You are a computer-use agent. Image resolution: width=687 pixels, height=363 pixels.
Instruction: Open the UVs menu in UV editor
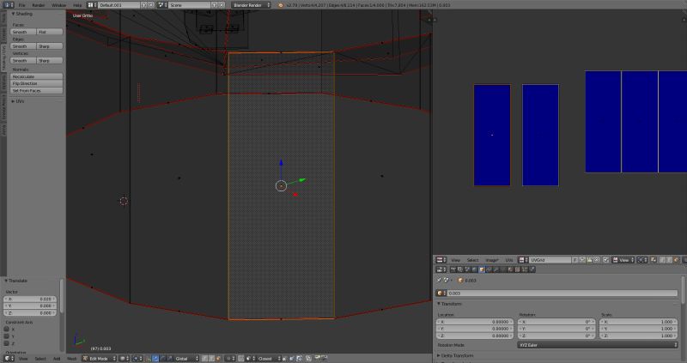click(x=508, y=260)
